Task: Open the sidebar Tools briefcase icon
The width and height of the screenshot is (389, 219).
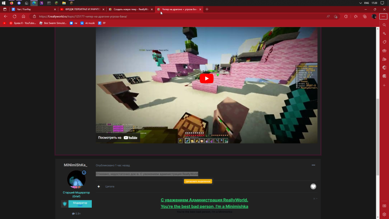Action: pyautogui.click(x=384, y=51)
